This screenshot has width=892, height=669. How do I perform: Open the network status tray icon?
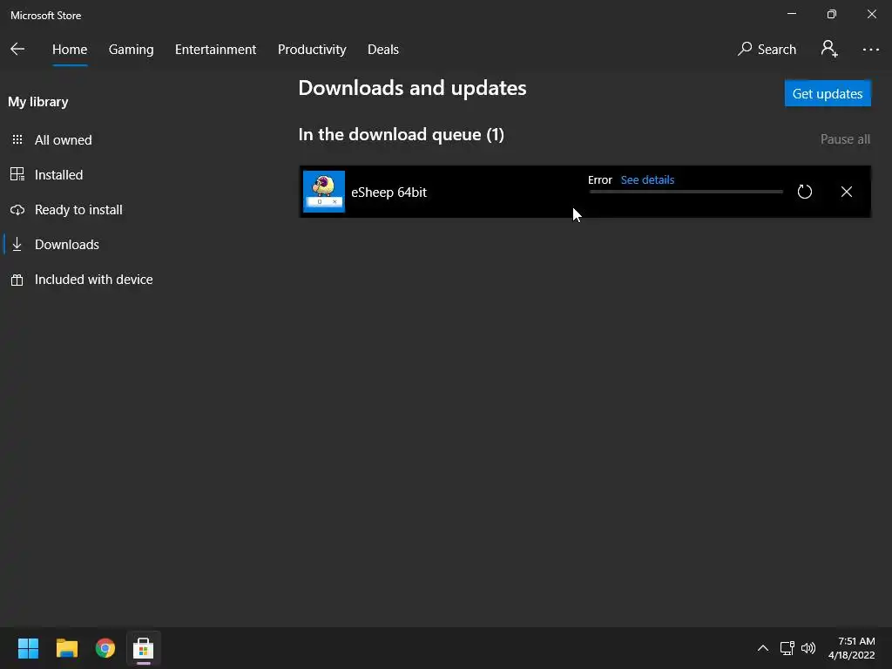pos(787,648)
